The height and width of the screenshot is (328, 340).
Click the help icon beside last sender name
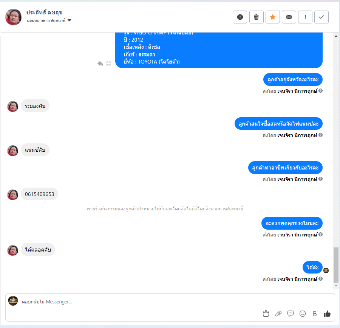click(x=320, y=278)
